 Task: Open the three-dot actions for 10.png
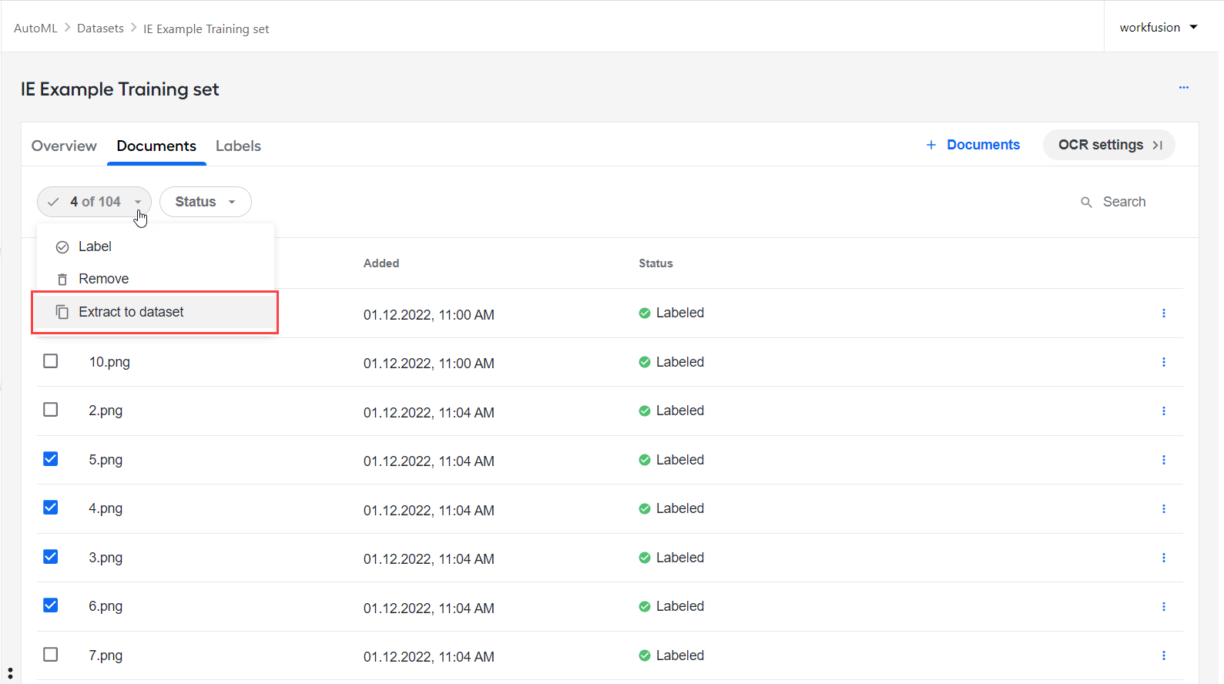(x=1163, y=362)
